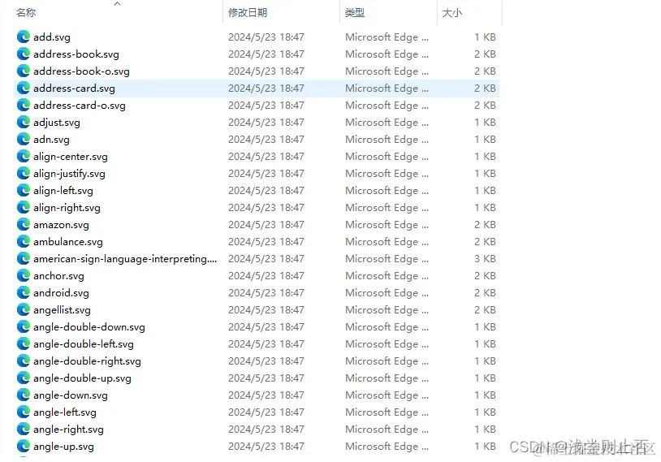Screen dimensions: 661x462
Task: Select file name angle-double-left.svg
Action: [84, 344]
